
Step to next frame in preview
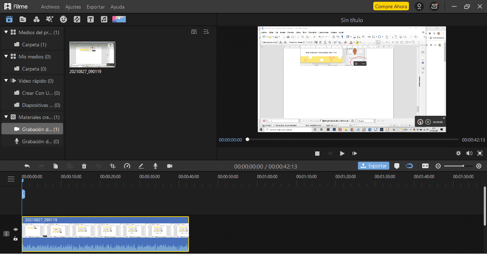click(355, 153)
